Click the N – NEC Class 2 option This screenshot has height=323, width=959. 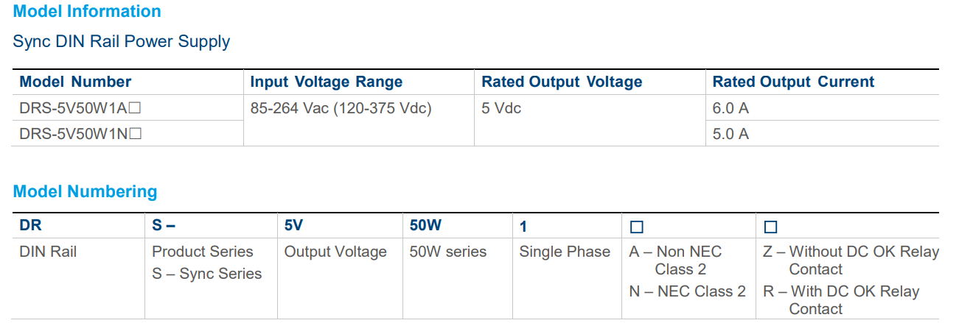coord(687,291)
